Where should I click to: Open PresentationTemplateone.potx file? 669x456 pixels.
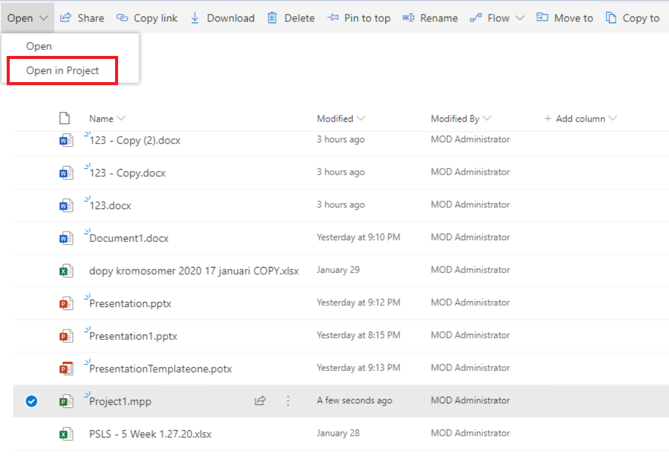(161, 368)
